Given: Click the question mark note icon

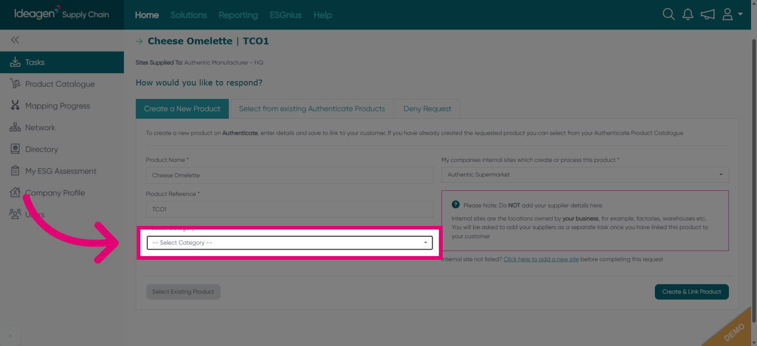Looking at the screenshot, I should (455, 205).
